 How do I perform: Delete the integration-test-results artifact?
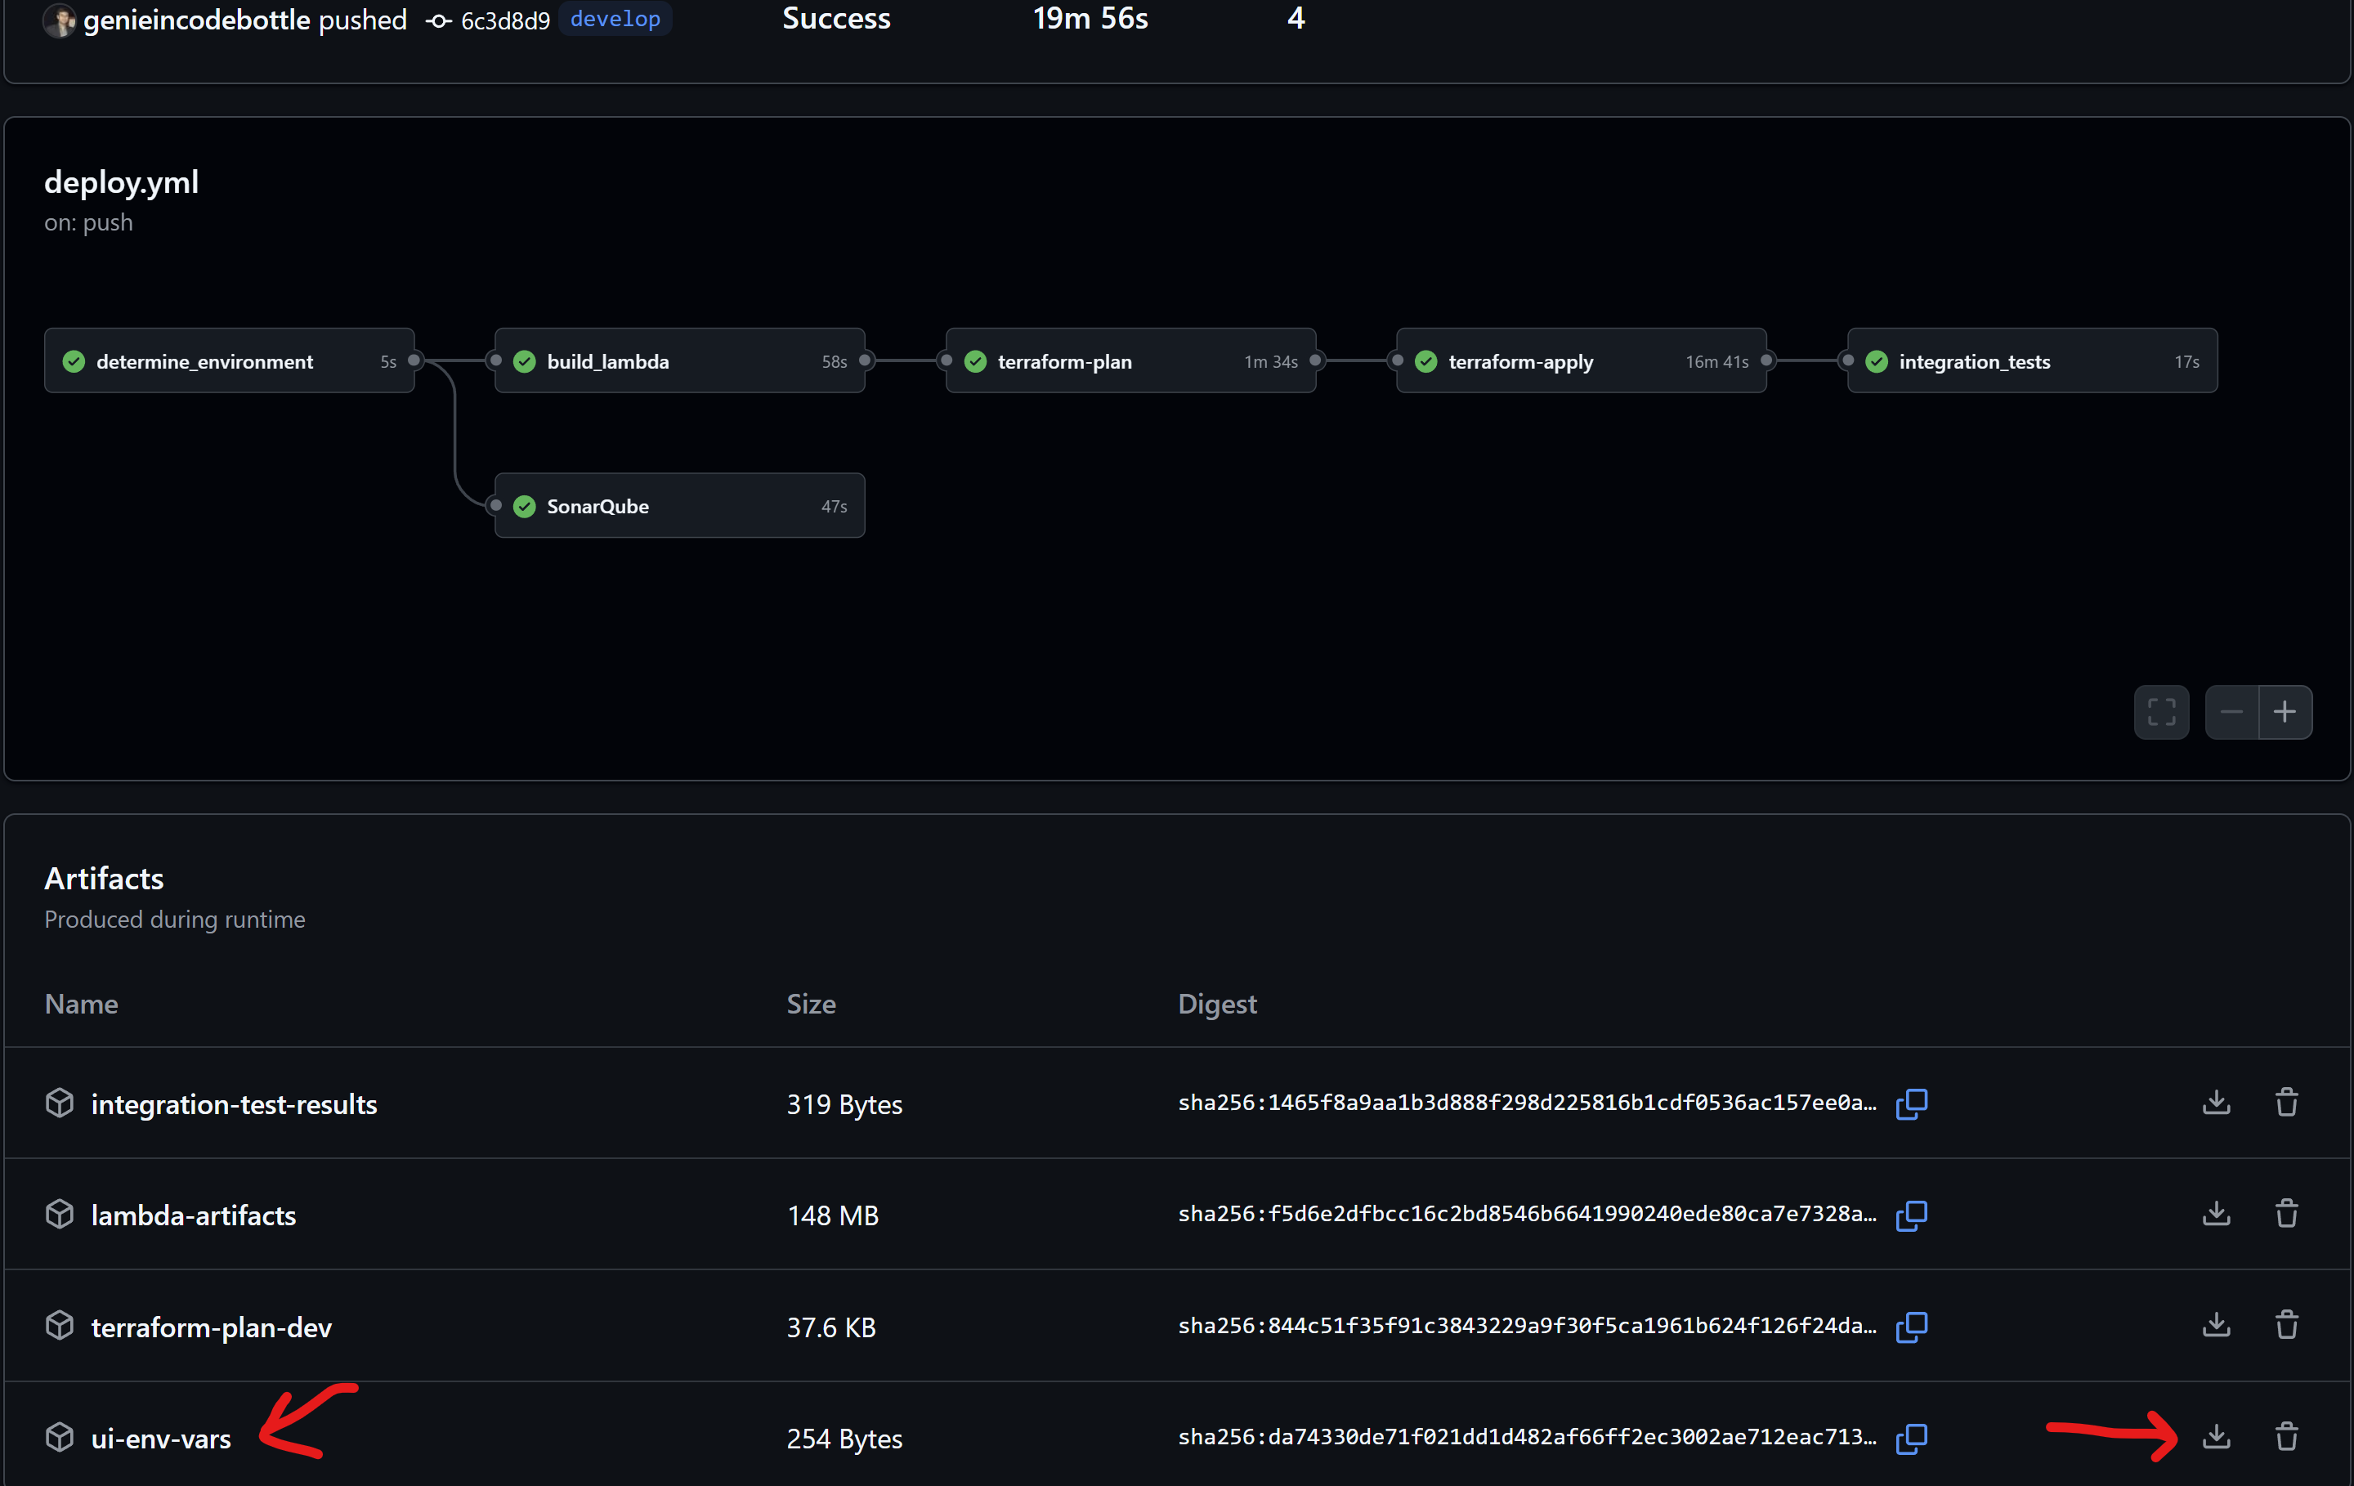coord(2285,1102)
